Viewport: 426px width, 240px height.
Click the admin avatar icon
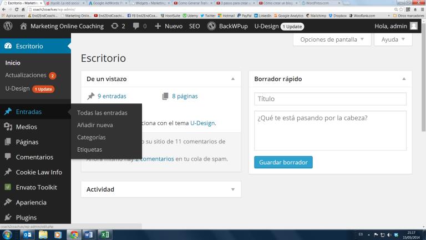[x=413, y=26]
